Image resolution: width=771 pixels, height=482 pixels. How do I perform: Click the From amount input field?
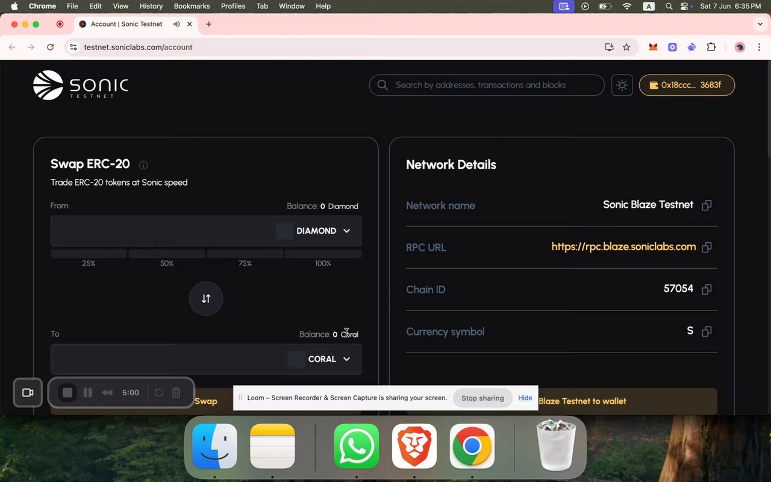point(163,231)
